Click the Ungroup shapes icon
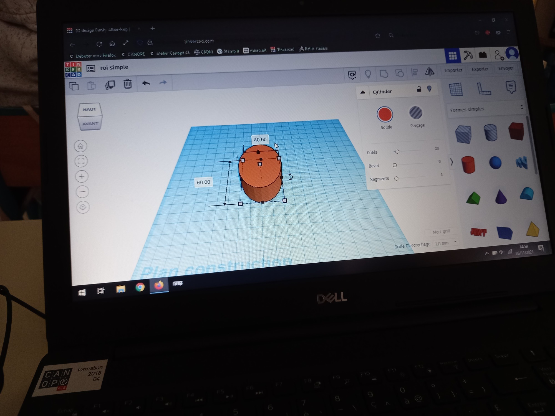This screenshot has width=555, height=416. (x=399, y=73)
